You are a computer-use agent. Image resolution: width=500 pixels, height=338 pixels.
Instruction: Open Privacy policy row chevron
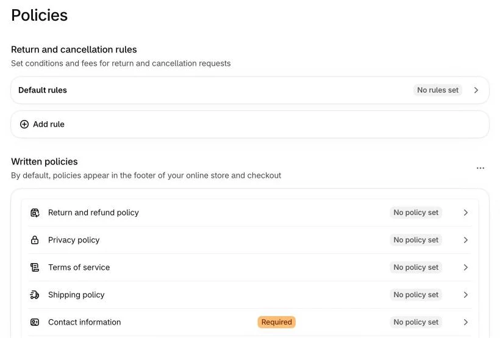coord(466,240)
